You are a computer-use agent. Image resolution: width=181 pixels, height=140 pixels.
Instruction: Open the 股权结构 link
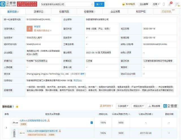coord(106,106)
